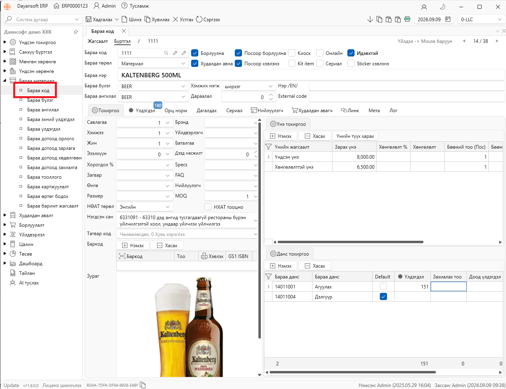Click filter icon in Бараа данс grid
The image size is (506, 389).
(x=268, y=277)
